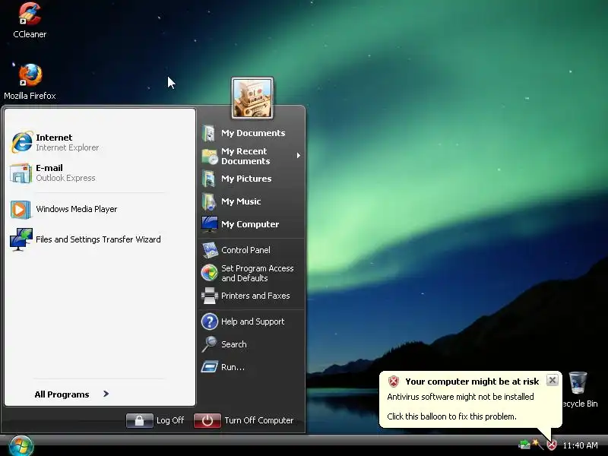Expand My Recent Documents submenu arrow

pyautogui.click(x=298, y=156)
